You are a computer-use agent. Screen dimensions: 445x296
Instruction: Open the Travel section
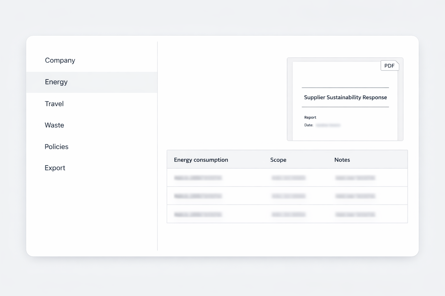pos(54,103)
